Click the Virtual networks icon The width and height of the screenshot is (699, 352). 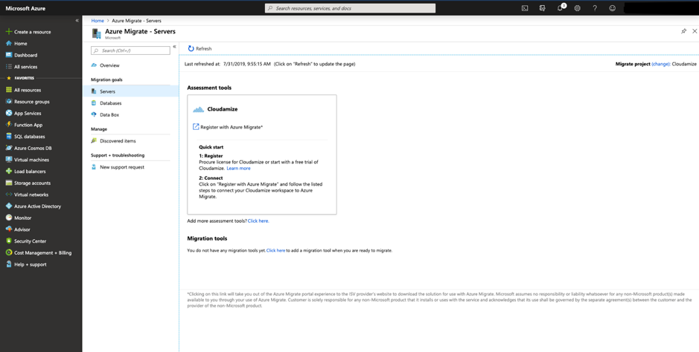click(8, 195)
